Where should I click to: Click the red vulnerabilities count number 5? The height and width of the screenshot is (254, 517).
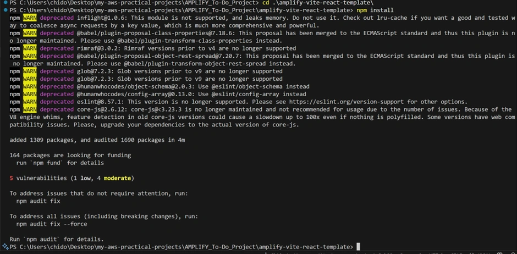pos(12,178)
